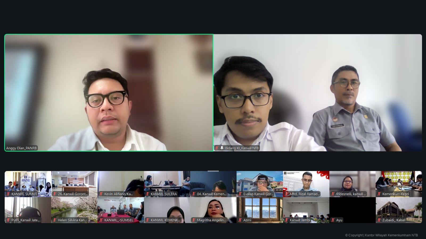Select the Mhd. Rizal Ramad participant tile
This screenshot has height=239, width=426.
point(306,184)
